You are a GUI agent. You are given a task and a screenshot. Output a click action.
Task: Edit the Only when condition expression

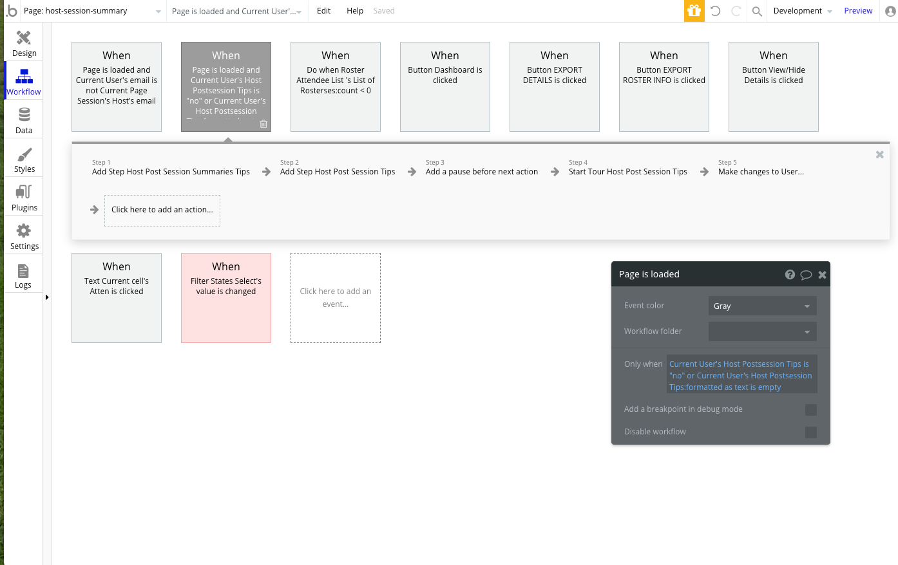(741, 375)
